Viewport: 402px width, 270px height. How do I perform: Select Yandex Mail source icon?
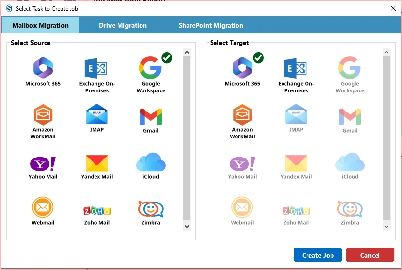point(97,163)
